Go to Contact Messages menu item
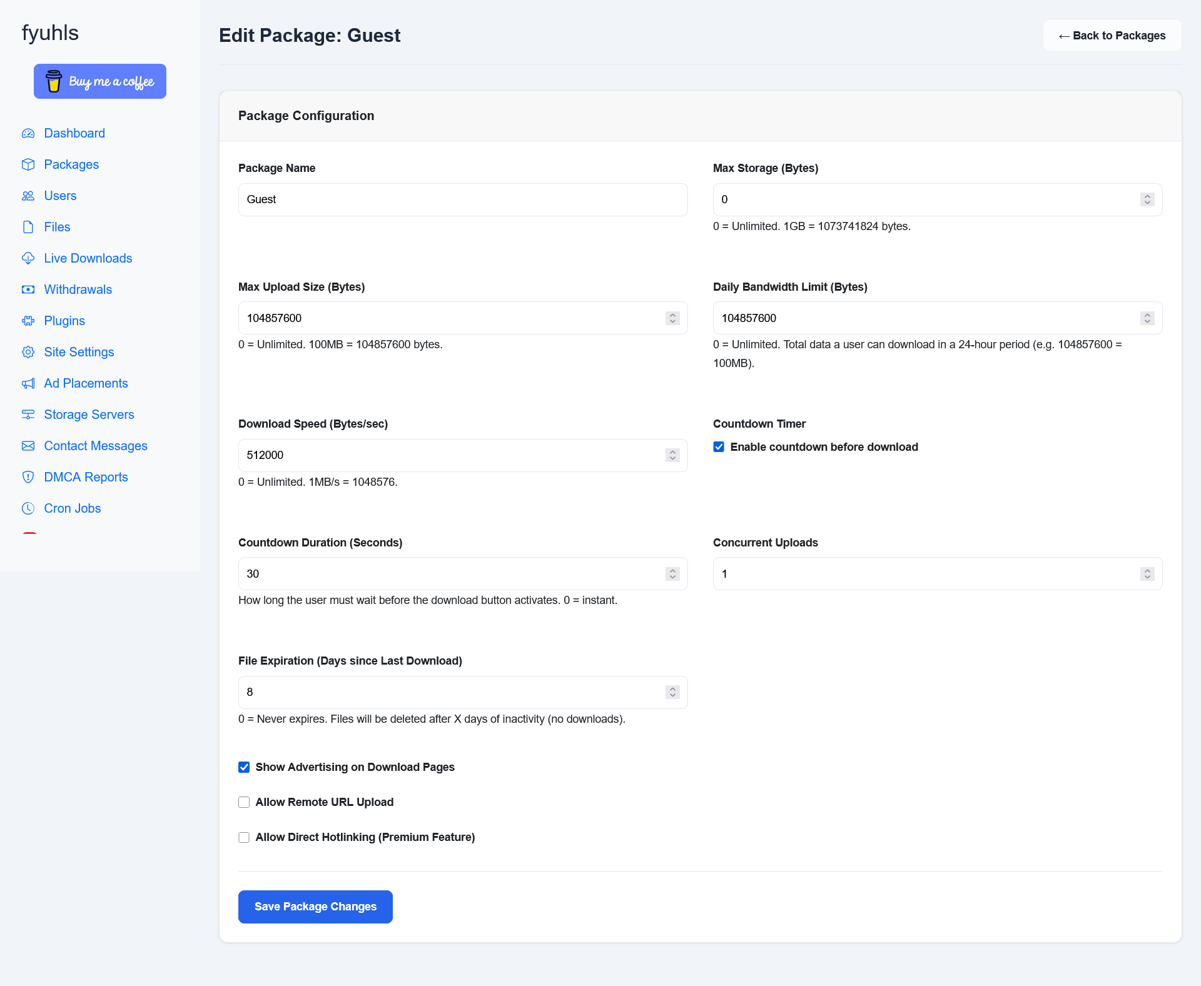The image size is (1201, 986). 95,446
